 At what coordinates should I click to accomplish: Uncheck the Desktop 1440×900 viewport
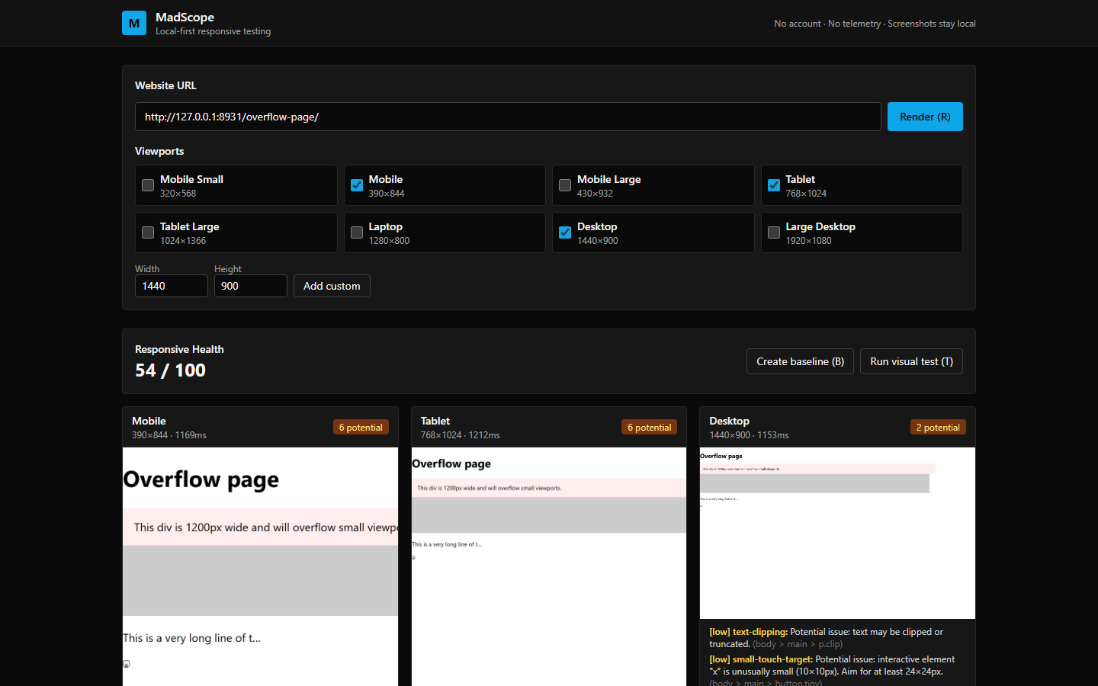point(565,232)
